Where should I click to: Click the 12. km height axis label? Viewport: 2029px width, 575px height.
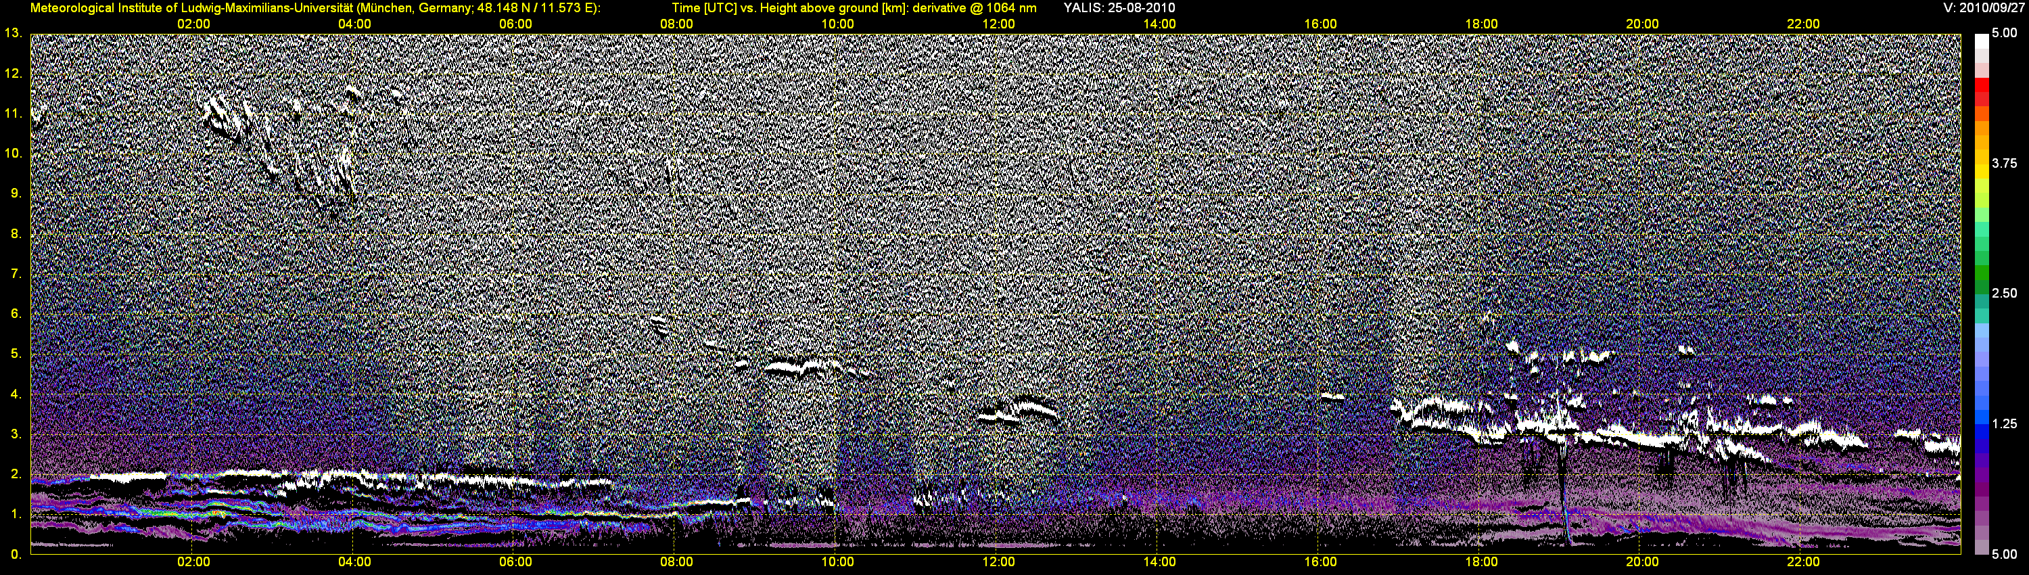14,73
